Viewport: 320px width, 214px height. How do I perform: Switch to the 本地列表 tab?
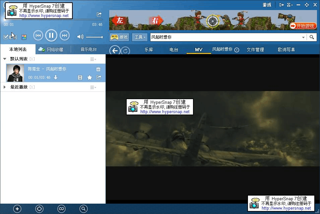[x=18, y=49]
